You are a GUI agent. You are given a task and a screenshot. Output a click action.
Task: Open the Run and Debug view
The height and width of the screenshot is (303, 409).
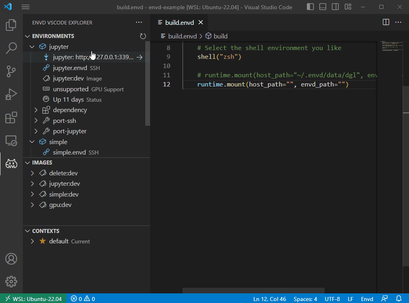(x=11, y=94)
